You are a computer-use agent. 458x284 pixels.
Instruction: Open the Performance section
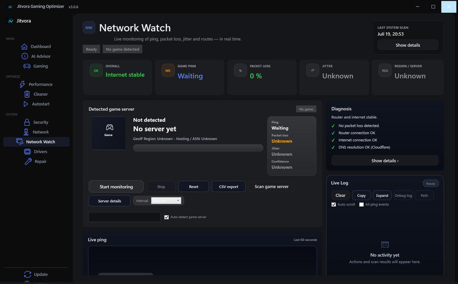coord(40,85)
